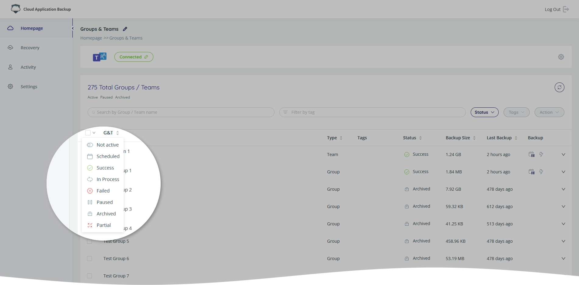The width and height of the screenshot is (579, 285).
Task: Click the Homepage cloud icon in sidebar
Action: [x=10, y=28]
